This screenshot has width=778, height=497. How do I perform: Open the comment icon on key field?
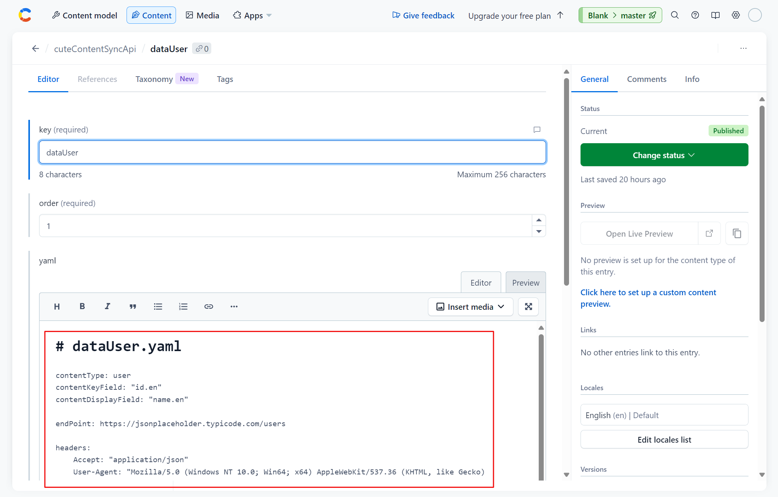pyautogui.click(x=537, y=130)
